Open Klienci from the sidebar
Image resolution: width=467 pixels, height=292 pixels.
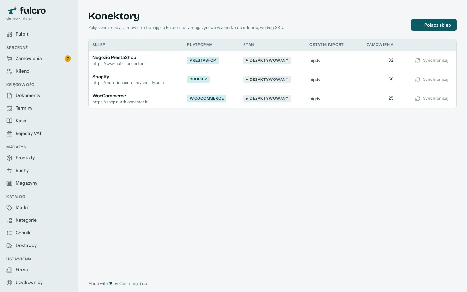coord(39,71)
